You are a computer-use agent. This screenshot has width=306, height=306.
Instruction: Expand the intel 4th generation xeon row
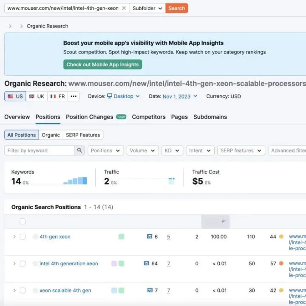(x=14, y=263)
